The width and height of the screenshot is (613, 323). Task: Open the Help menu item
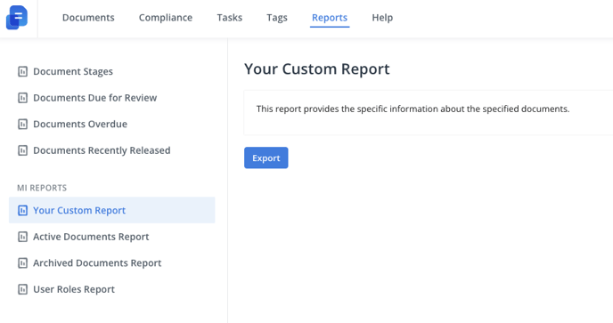(382, 18)
